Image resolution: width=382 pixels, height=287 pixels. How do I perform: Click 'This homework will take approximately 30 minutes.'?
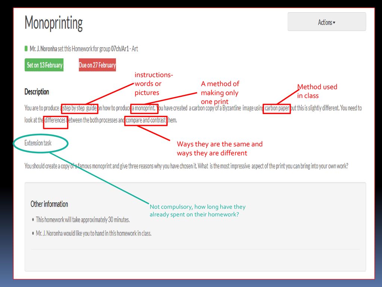coord(82,220)
